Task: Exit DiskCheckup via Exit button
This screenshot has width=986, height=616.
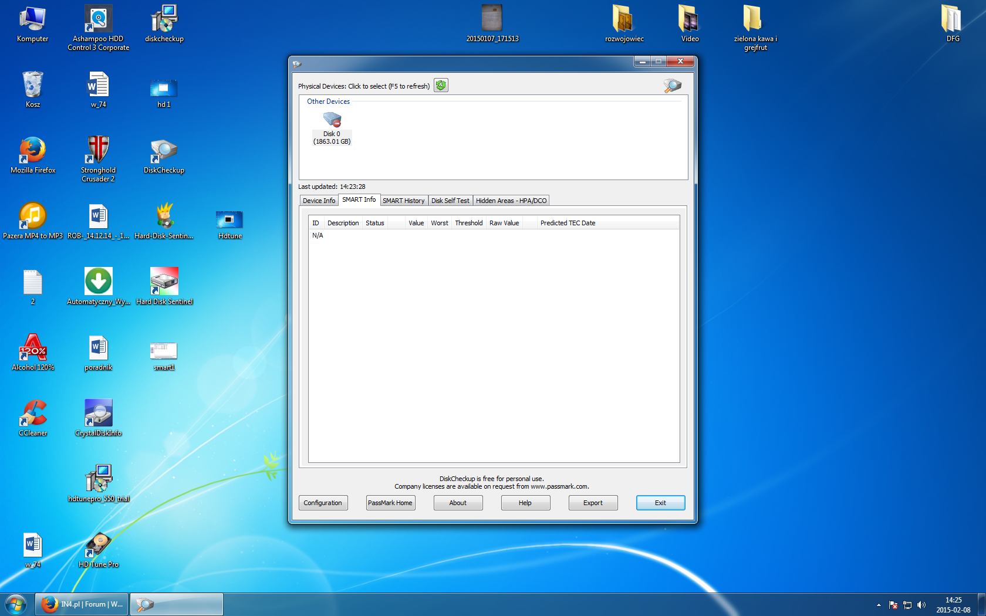Action: click(660, 503)
